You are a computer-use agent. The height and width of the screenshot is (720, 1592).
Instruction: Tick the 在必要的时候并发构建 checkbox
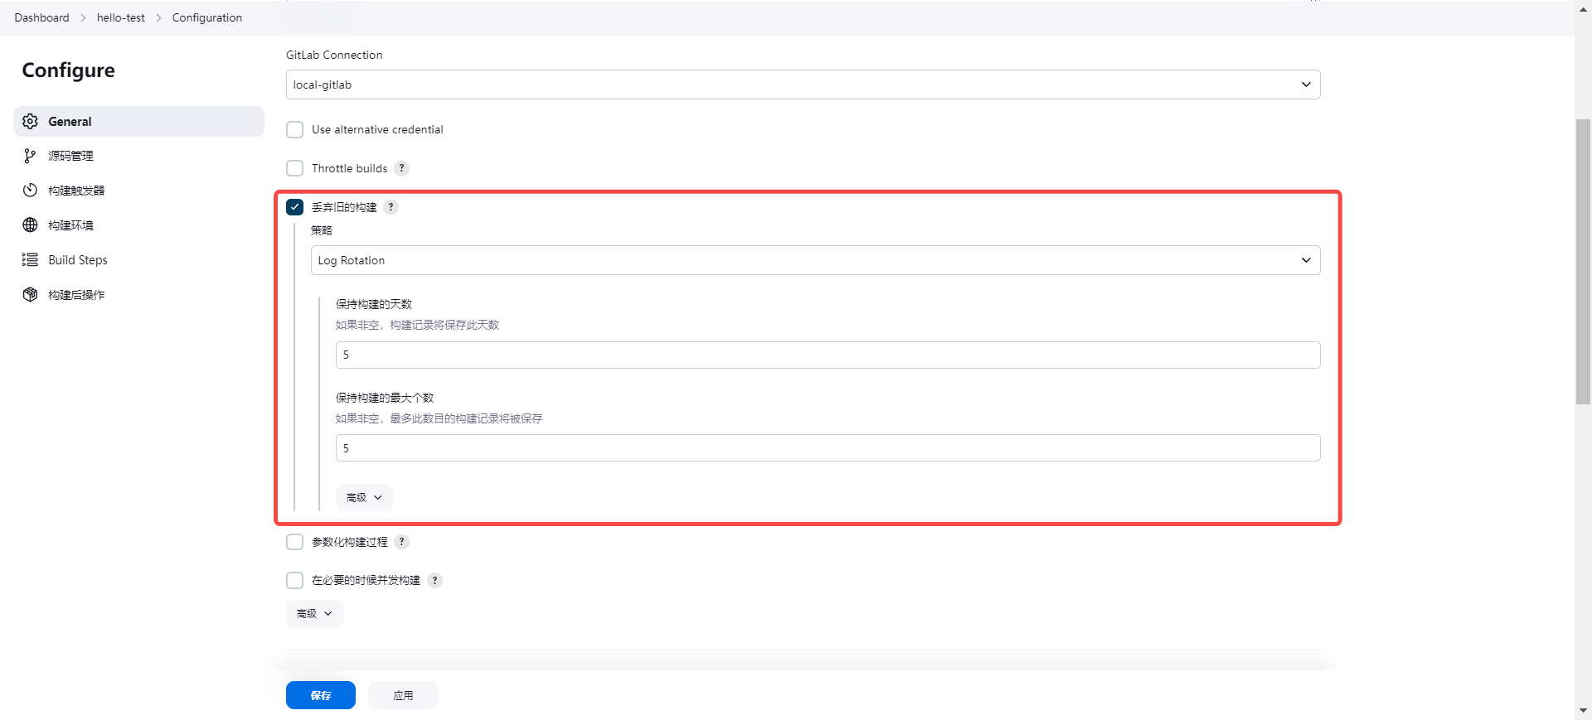(294, 580)
